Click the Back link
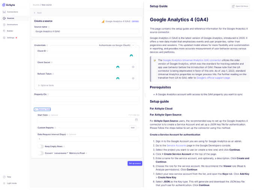The width and height of the screenshot is (254, 190). tap(38, 13)
